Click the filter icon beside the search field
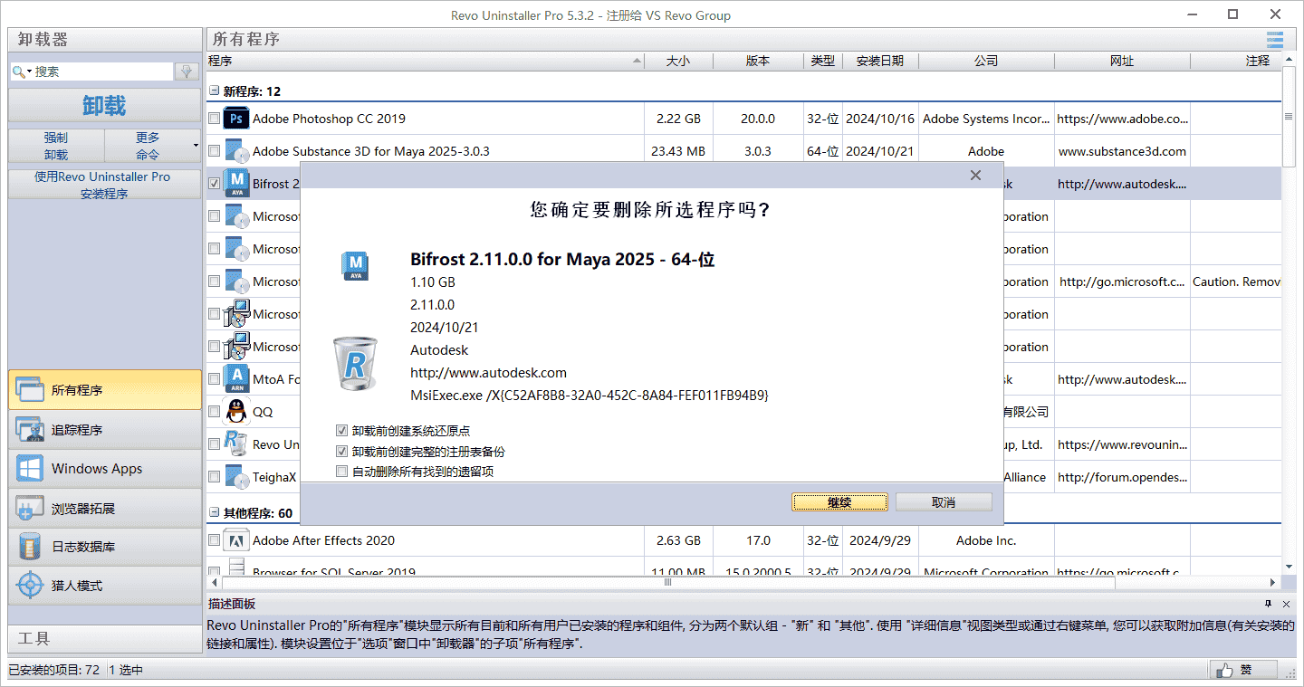 coord(186,70)
